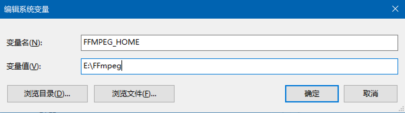This screenshot has height=113, width=405.
Task: Open the 浏览文件(F)... file browser
Action: 134,94
